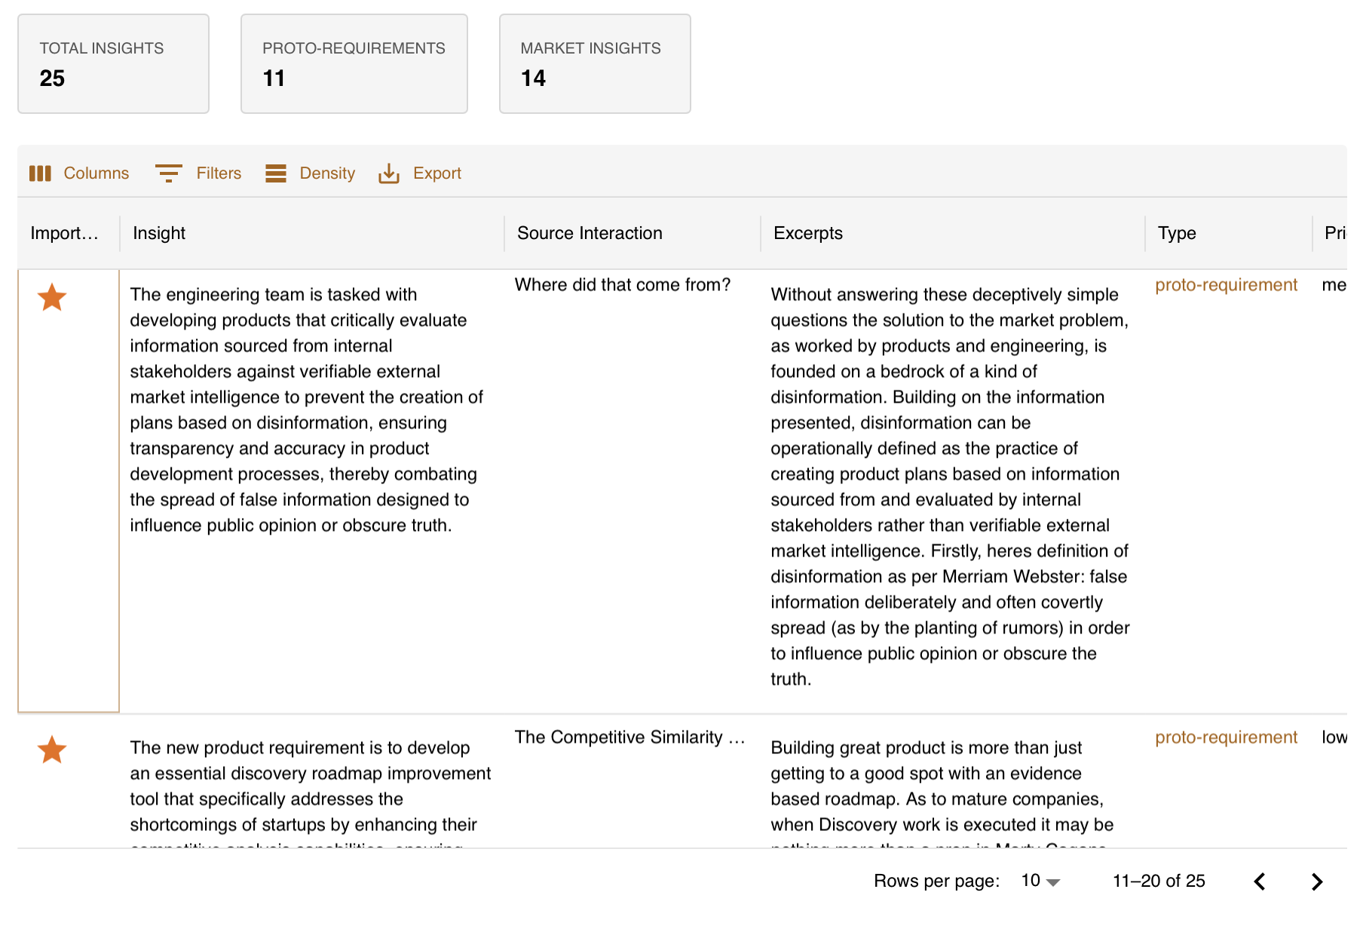1363x926 pixels.
Task: Select the Total Insights card
Action: tap(113, 64)
